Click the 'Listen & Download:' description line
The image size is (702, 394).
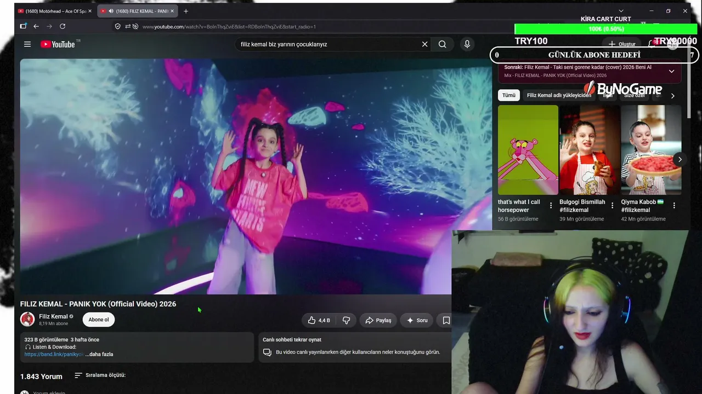[x=50, y=347]
